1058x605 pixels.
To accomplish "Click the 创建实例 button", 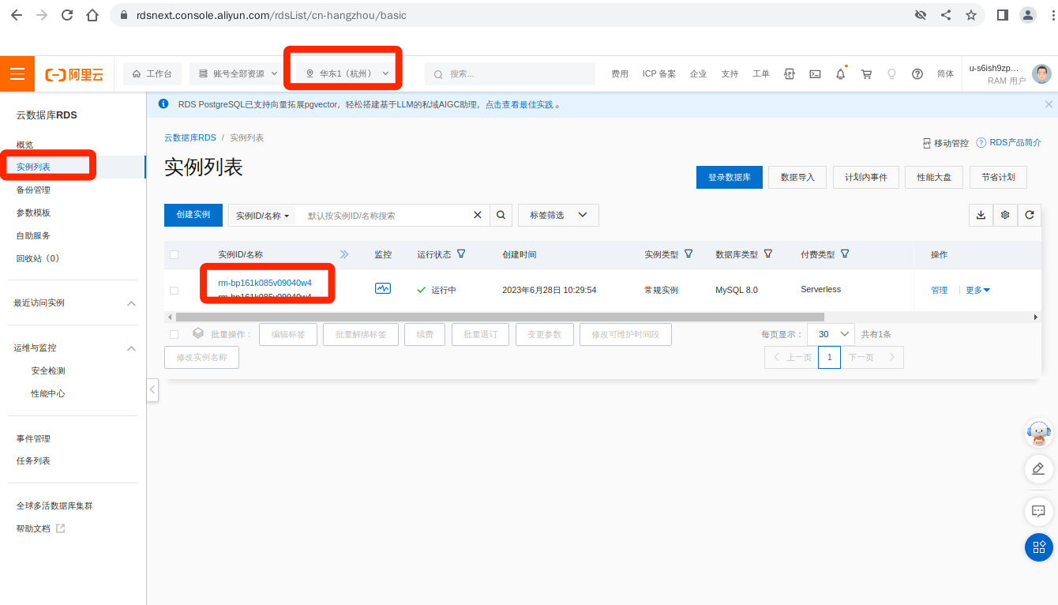I will click(193, 215).
